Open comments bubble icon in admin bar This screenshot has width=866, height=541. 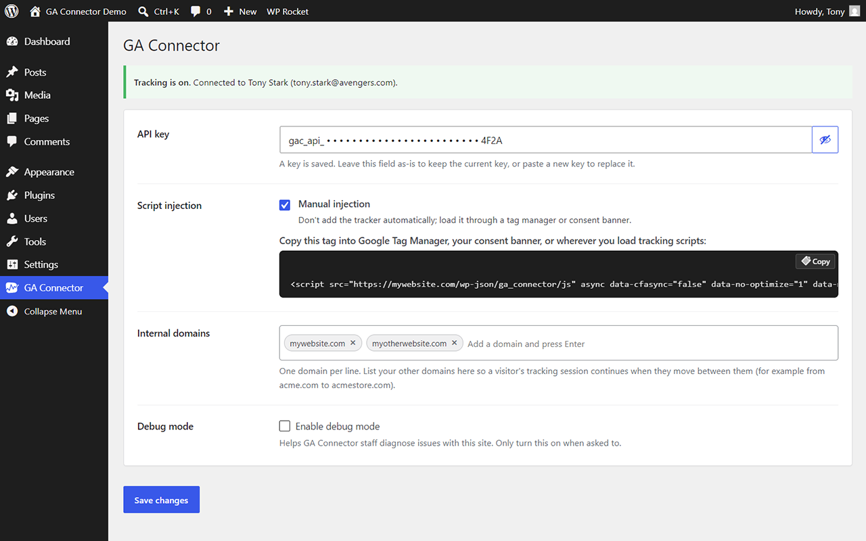(196, 11)
